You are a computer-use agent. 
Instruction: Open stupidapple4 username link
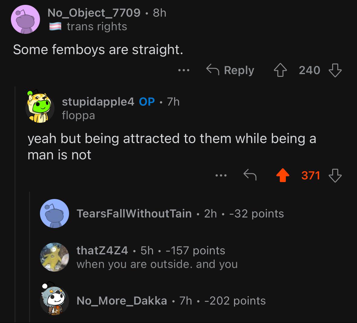98,102
